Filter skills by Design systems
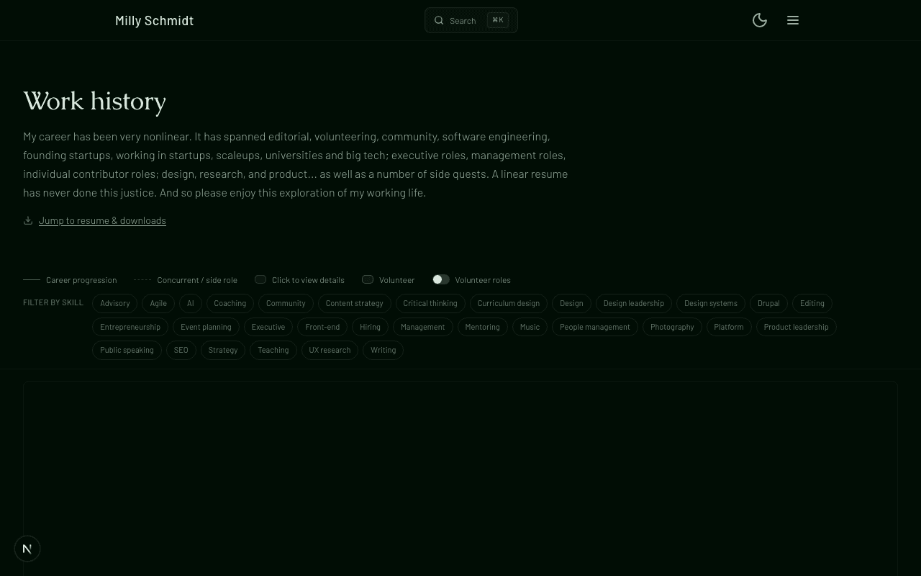This screenshot has height=576, width=921. tap(711, 303)
